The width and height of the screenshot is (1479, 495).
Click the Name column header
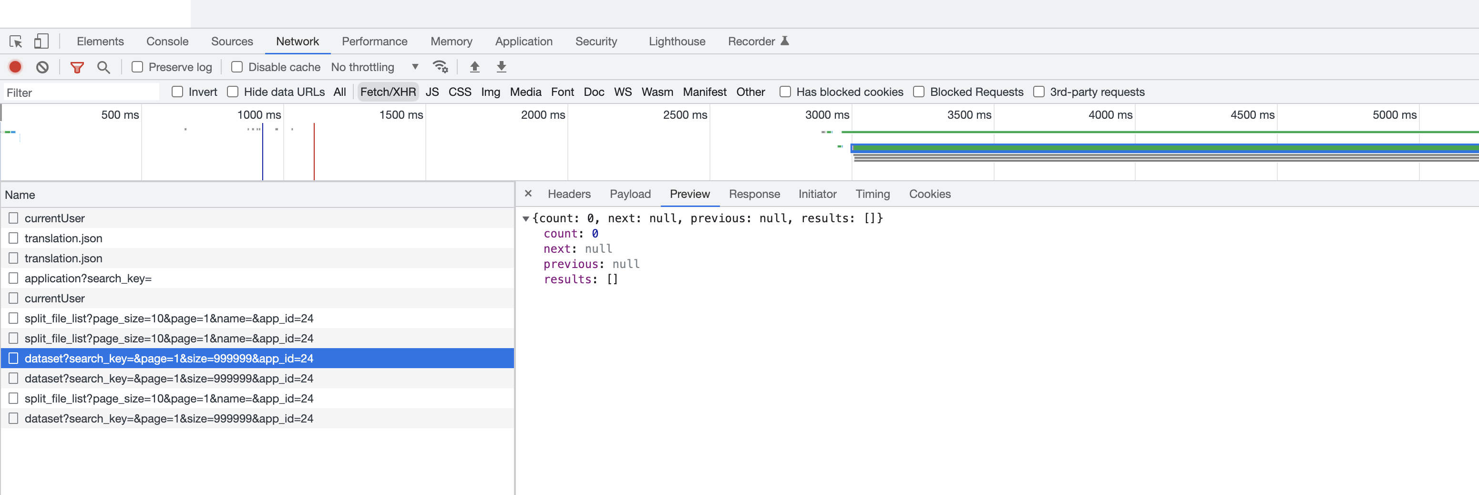tap(257, 195)
